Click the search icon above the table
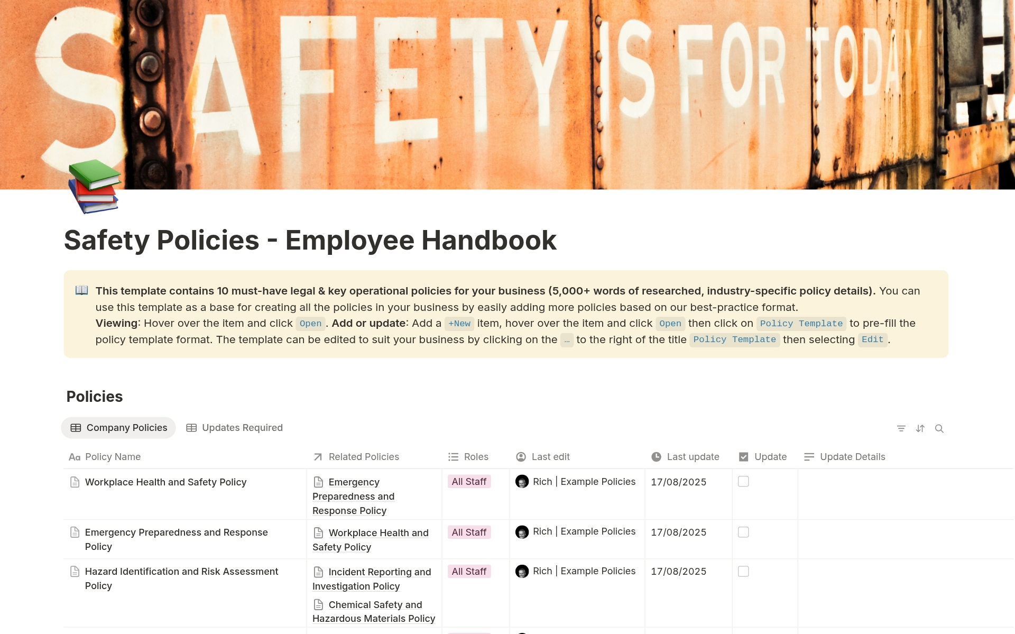The height and width of the screenshot is (634, 1015). 940,428
